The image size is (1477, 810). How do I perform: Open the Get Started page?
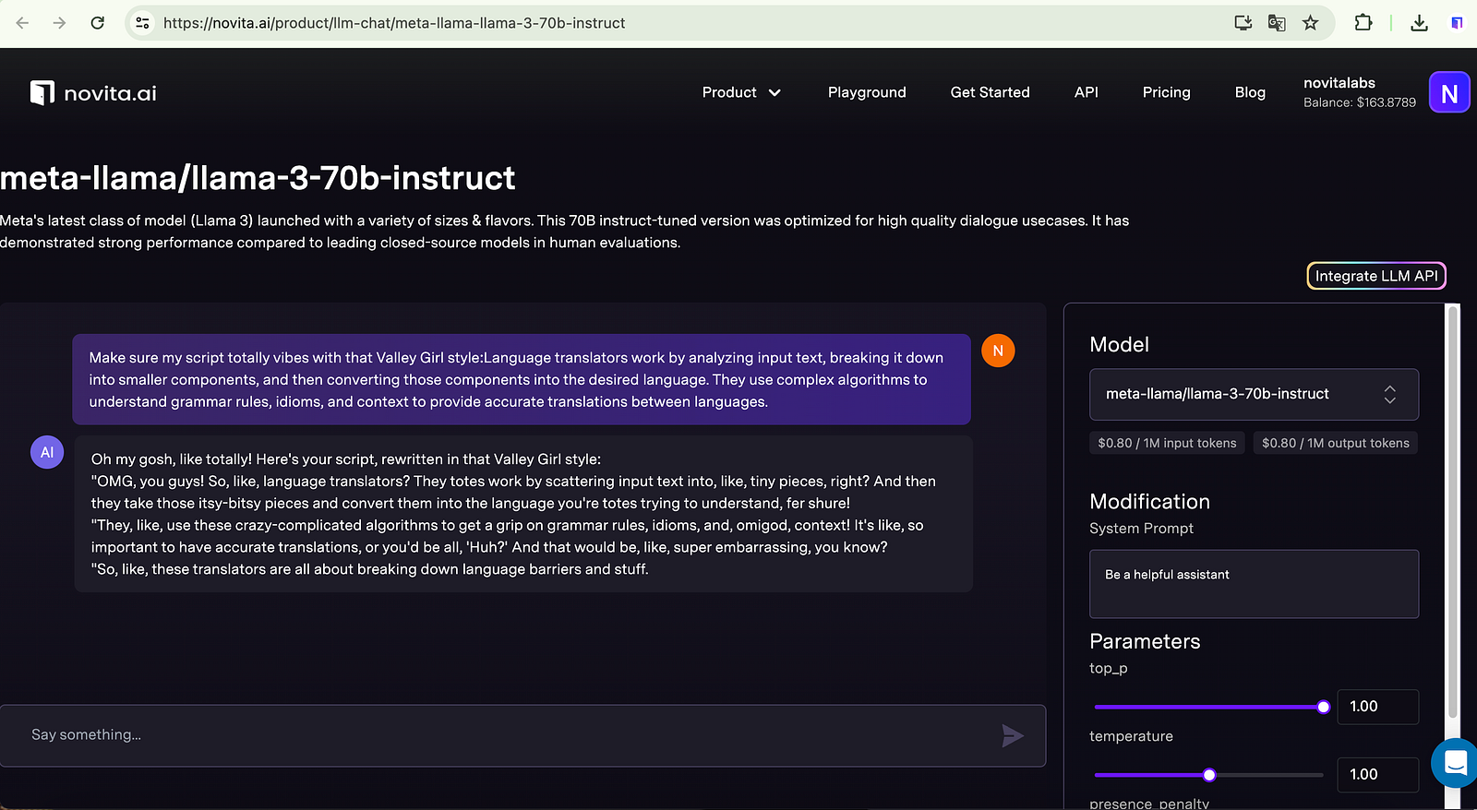(x=990, y=92)
